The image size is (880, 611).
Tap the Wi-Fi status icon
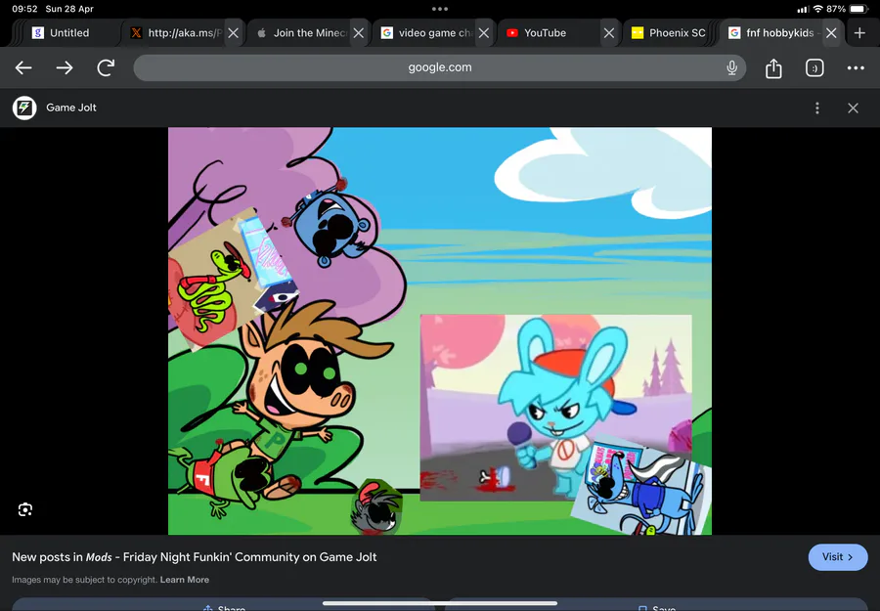[817, 9]
